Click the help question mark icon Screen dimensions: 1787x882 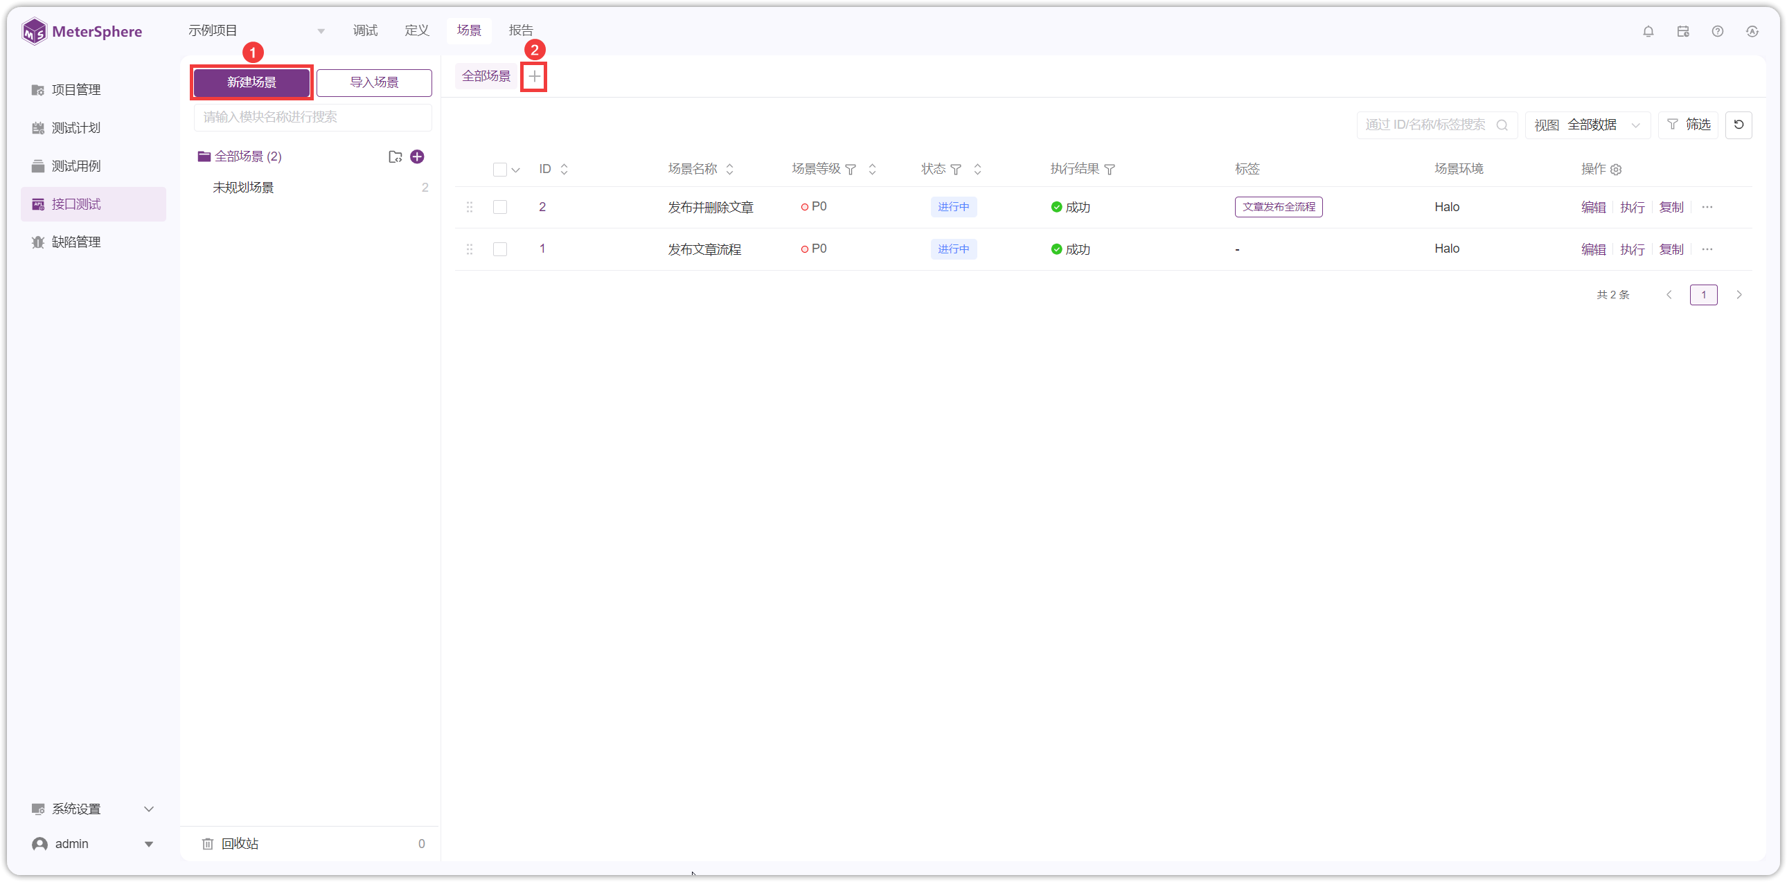click(1717, 31)
